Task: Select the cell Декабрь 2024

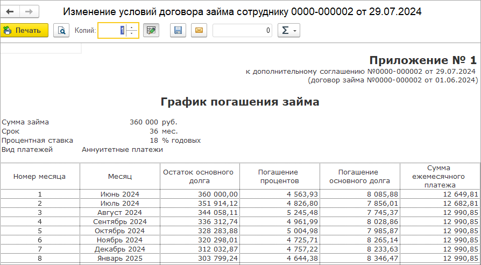Action: tap(120, 249)
